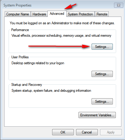Open Performance Settings
This screenshot has width=125, height=140.
(102, 46)
